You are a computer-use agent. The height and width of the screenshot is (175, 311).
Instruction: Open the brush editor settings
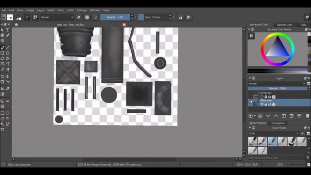click(x=27, y=17)
